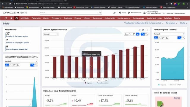
Task: Open the Zoho CRM Account bookmark
Action: click(168, 7)
